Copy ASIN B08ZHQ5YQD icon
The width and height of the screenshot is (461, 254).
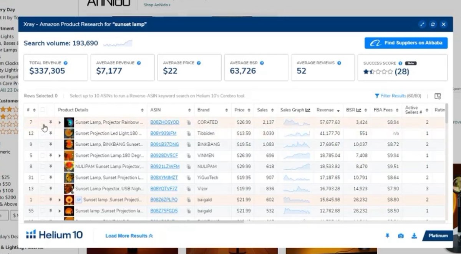(x=189, y=122)
